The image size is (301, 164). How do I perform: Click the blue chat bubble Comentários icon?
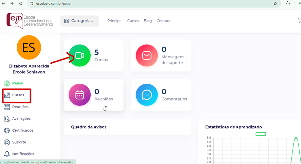pyautogui.click(x=146, y=95)
